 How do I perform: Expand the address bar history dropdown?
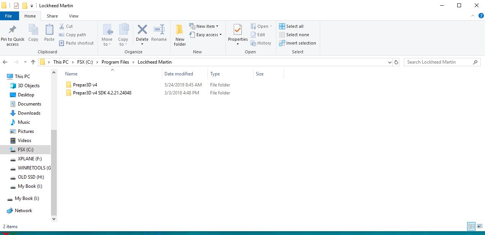click(x=389, y=62)
